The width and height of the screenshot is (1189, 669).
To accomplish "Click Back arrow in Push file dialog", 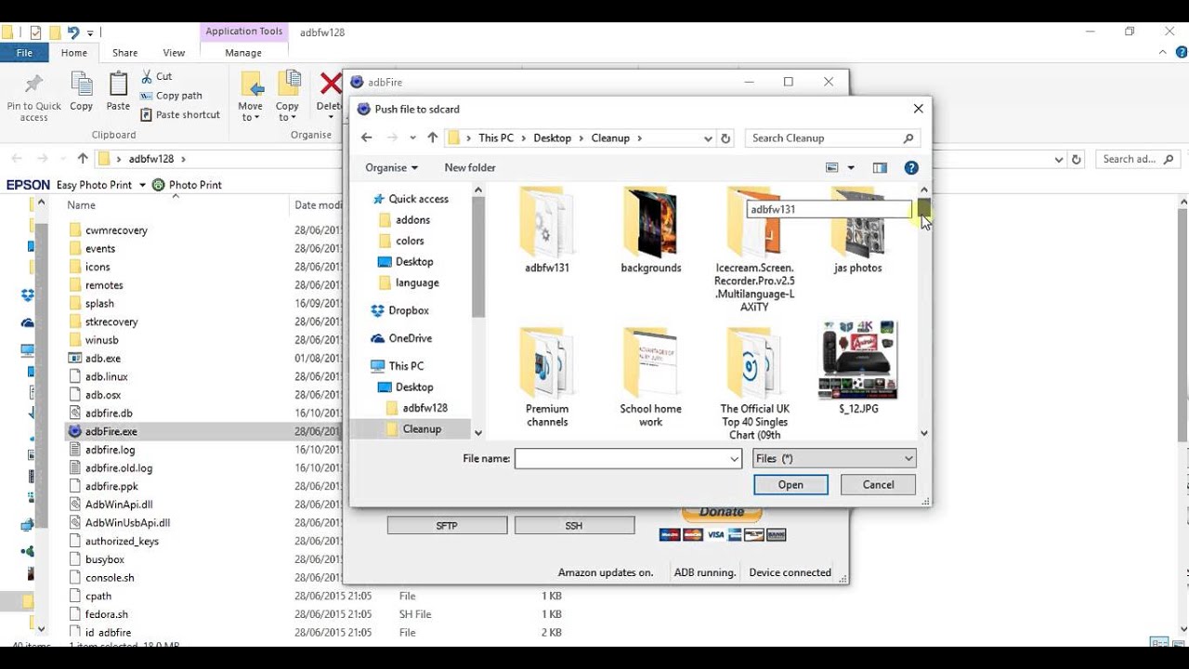I will point(366,138).
